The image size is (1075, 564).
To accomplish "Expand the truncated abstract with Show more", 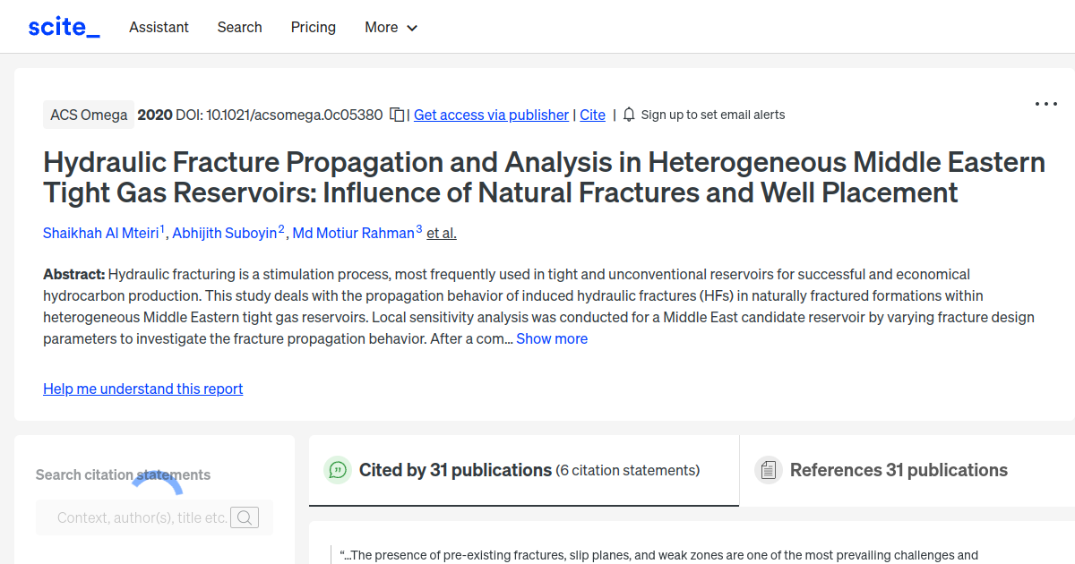I will point(552,338).
